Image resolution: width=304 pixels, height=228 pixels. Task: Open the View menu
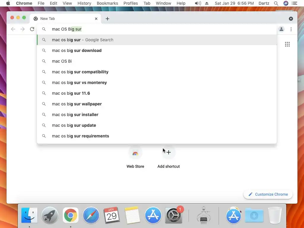pyautogui.click(x=67, y=3)
